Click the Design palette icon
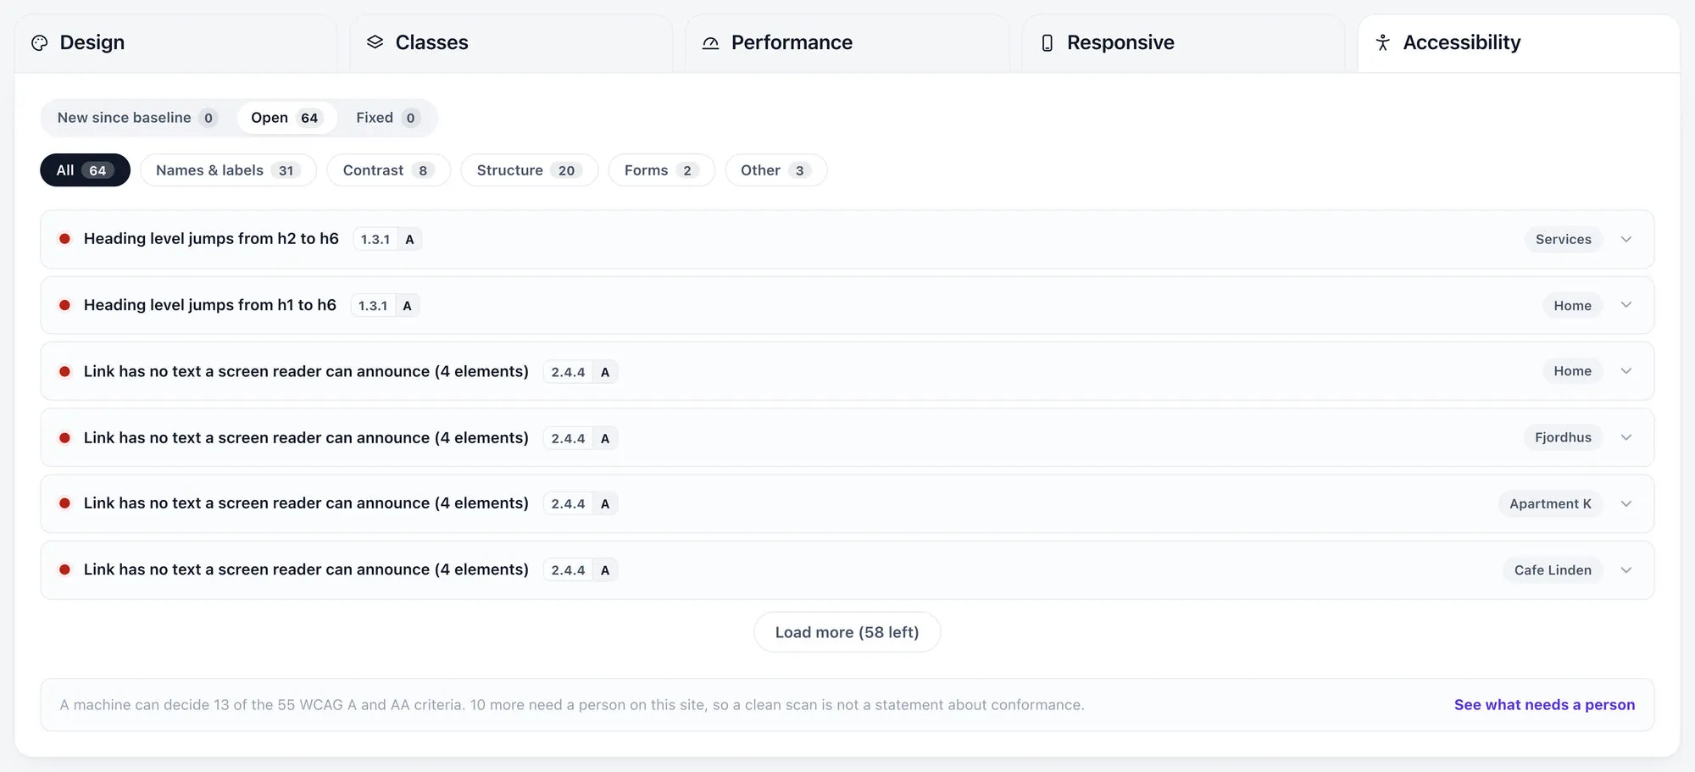This screenshot has width=1695, height=772. pyautogui.click(x=40, y=42)
